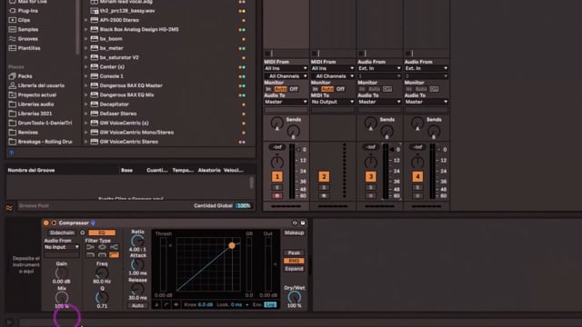Set track 2 Monitor to Off
The image size is (582, 327).
point(340,89)
